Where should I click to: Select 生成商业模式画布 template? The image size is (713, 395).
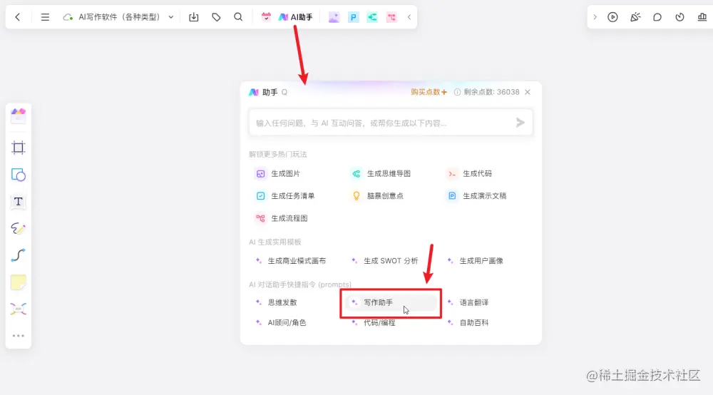[x=291, y=261]
